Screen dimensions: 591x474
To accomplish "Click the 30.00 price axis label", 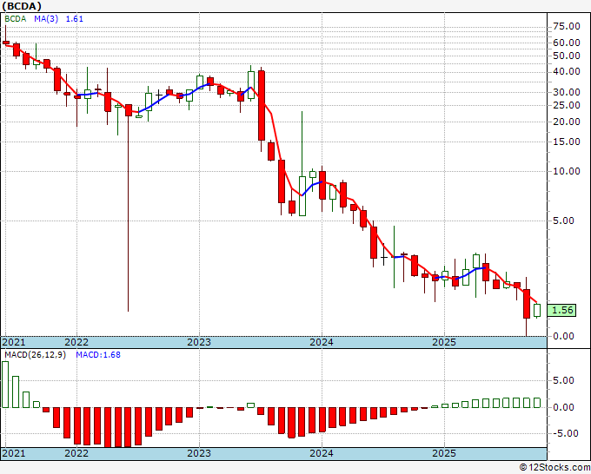I will pos(567,92).
